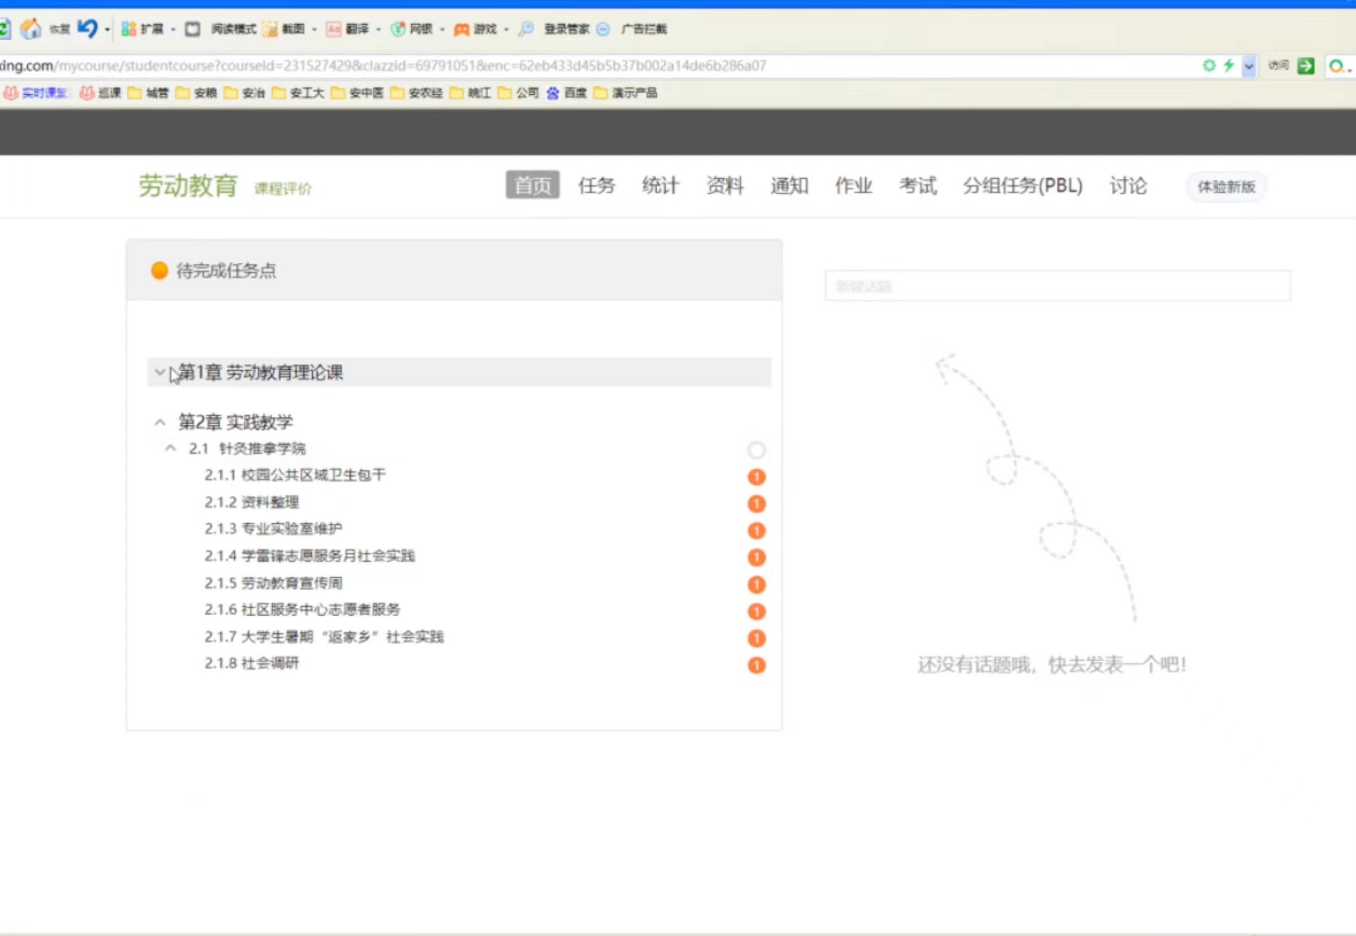Open the 课程评价 link
Image resolution: width=1356 pixels, height=936 pixels.
283,189
